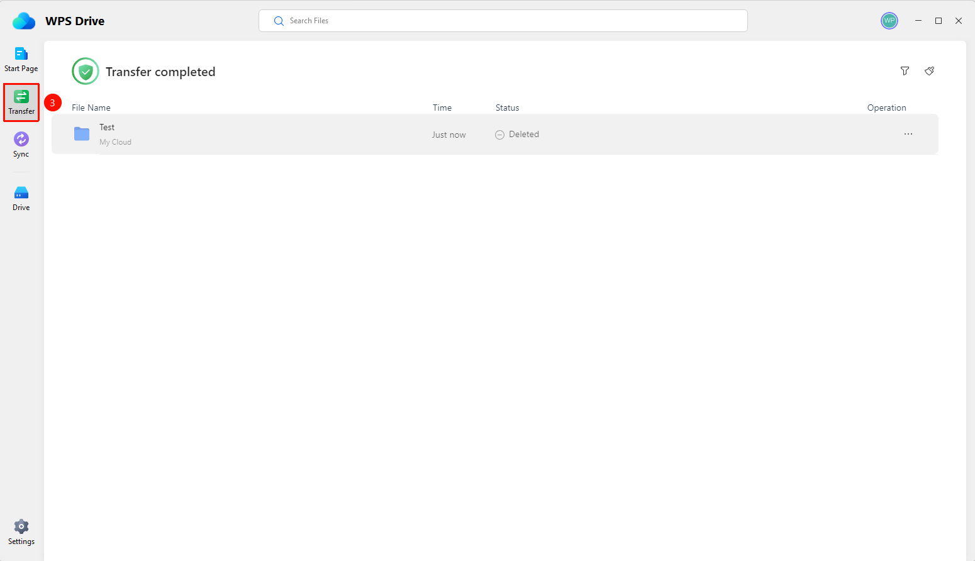Click the Status column header

[507, 108]
